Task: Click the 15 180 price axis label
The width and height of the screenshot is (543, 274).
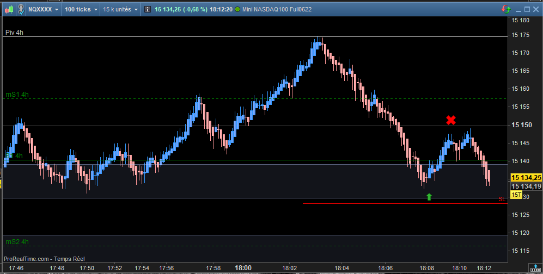Action: (521, 20)
